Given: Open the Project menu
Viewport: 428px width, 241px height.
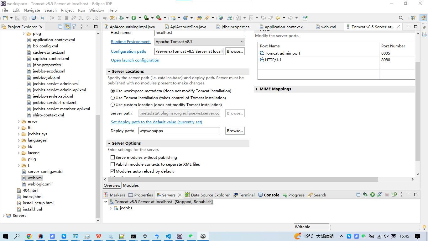Looking at the screenshot, I should tap(67, 10).
